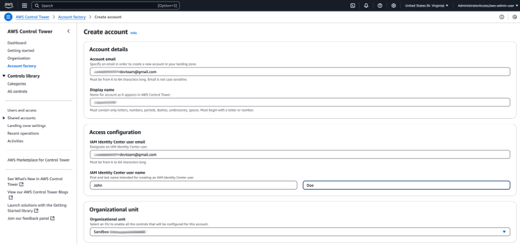The image size is (520, 245).
Task: Click the first name field containing John
Action: [x=193, y=185]
